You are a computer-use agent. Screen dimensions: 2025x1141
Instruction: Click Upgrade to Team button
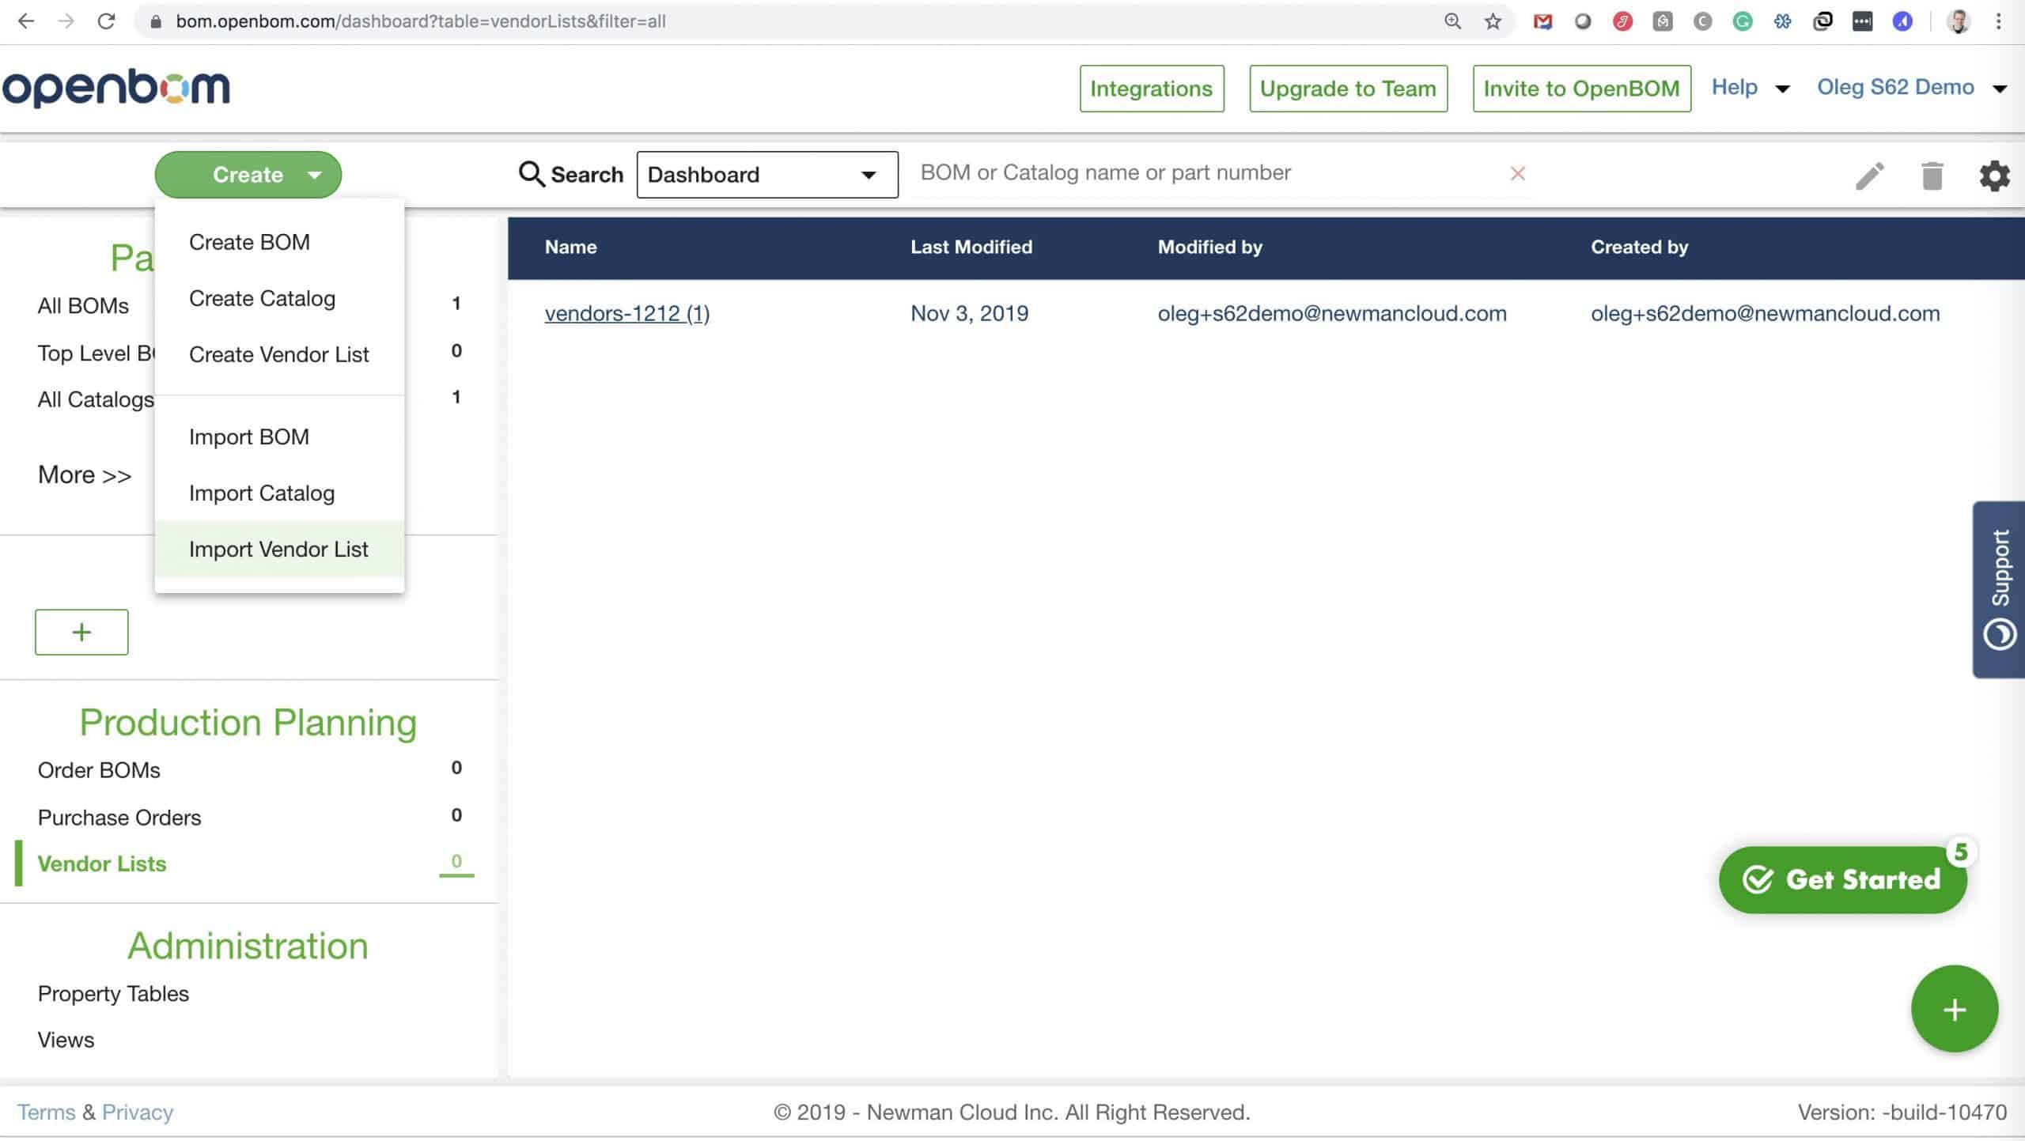point(1348,89)
